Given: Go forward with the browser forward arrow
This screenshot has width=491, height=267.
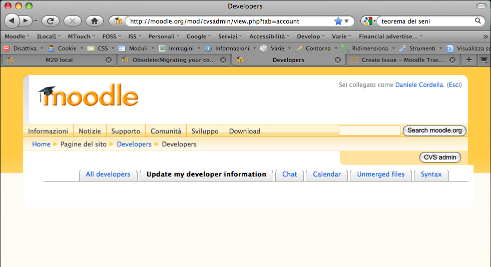Looking at the screenshot, I should coord(26,21).
